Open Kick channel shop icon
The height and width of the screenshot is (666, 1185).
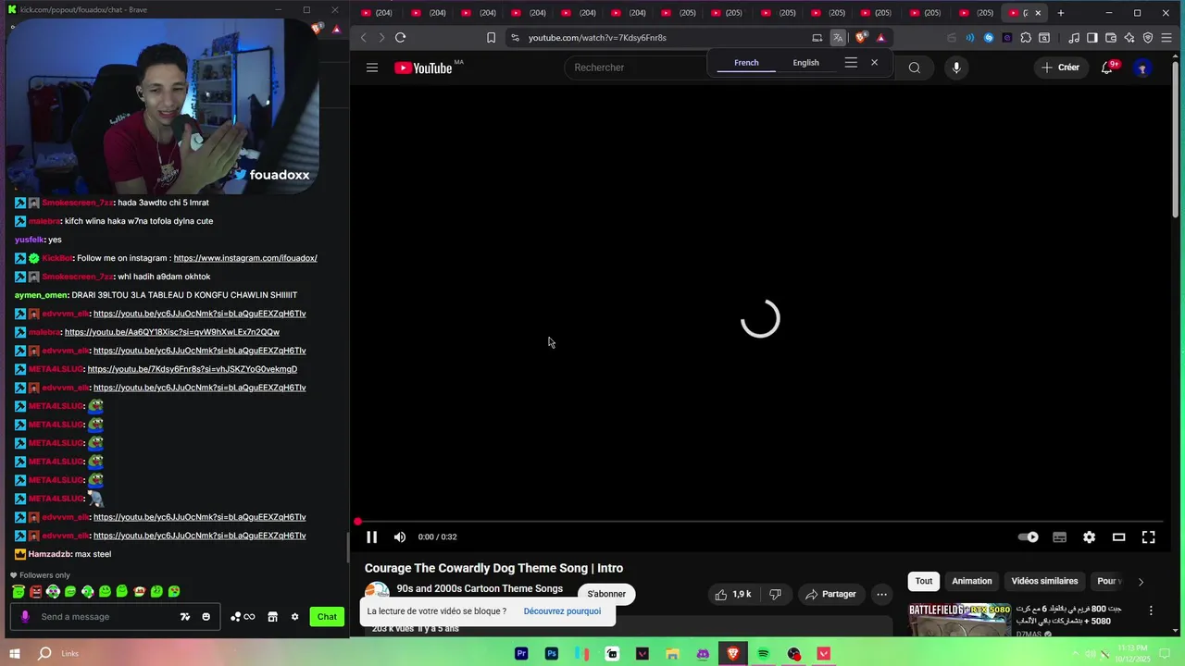point(272,617)
